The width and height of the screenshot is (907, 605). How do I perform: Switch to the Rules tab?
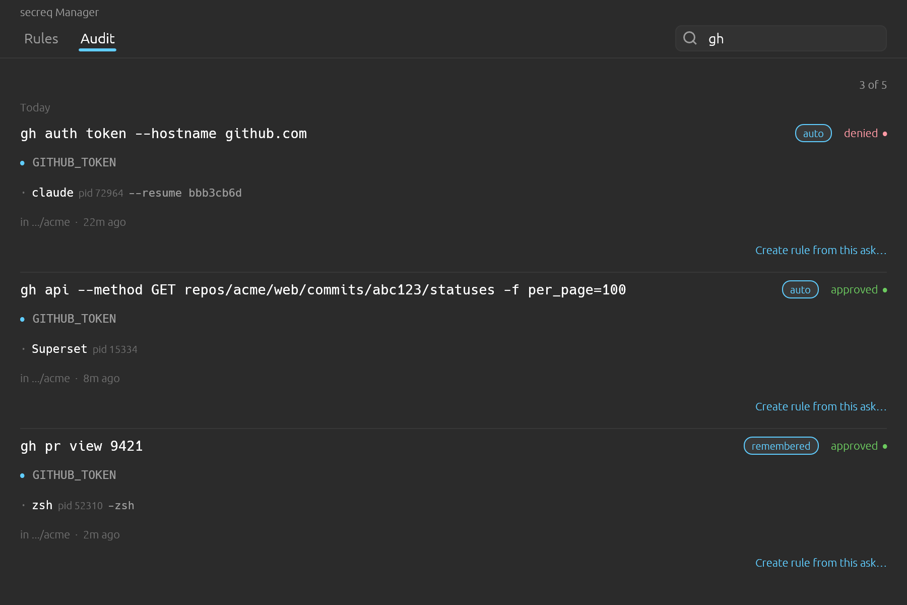[x=41, y=39]
